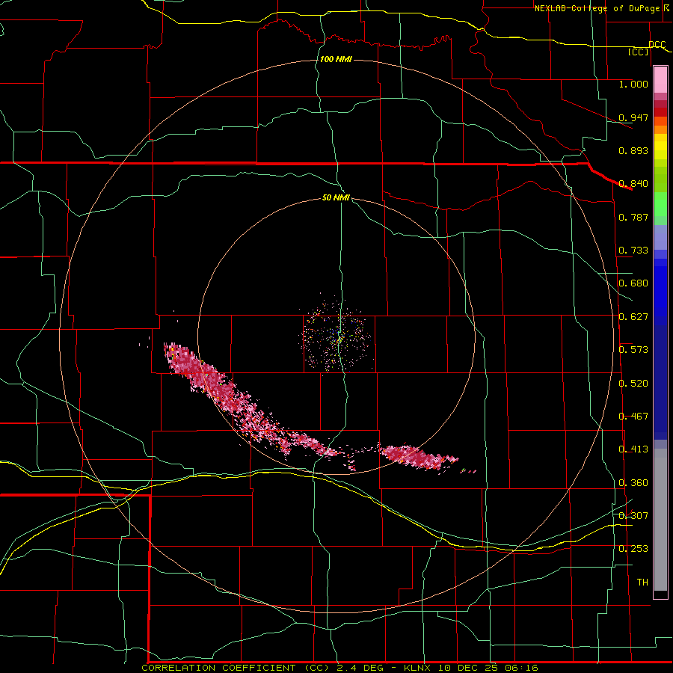Screen dimensions: 673x673
Task: Click the 0.947 scale value
Action: pyautogui.click(x=633, y=117)
